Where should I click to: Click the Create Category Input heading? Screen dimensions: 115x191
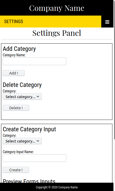tap(29, 129)
